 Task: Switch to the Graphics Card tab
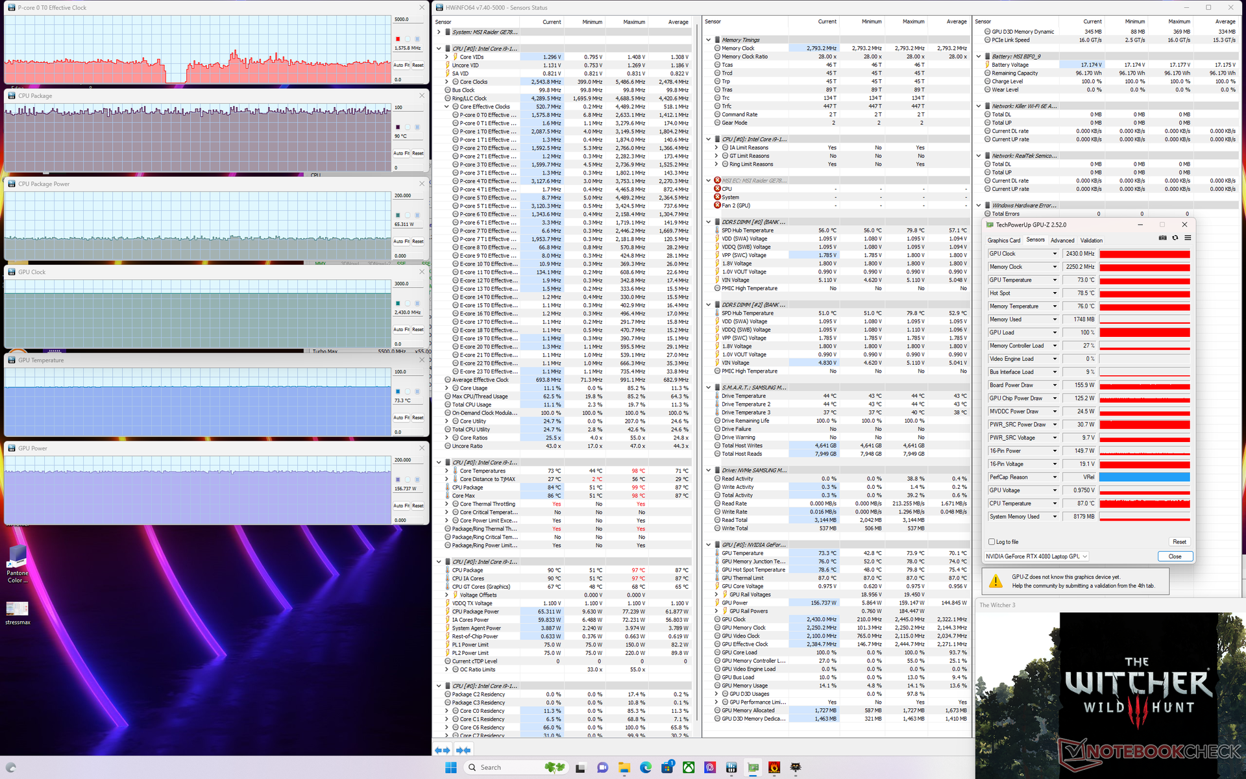(1004, 240)
